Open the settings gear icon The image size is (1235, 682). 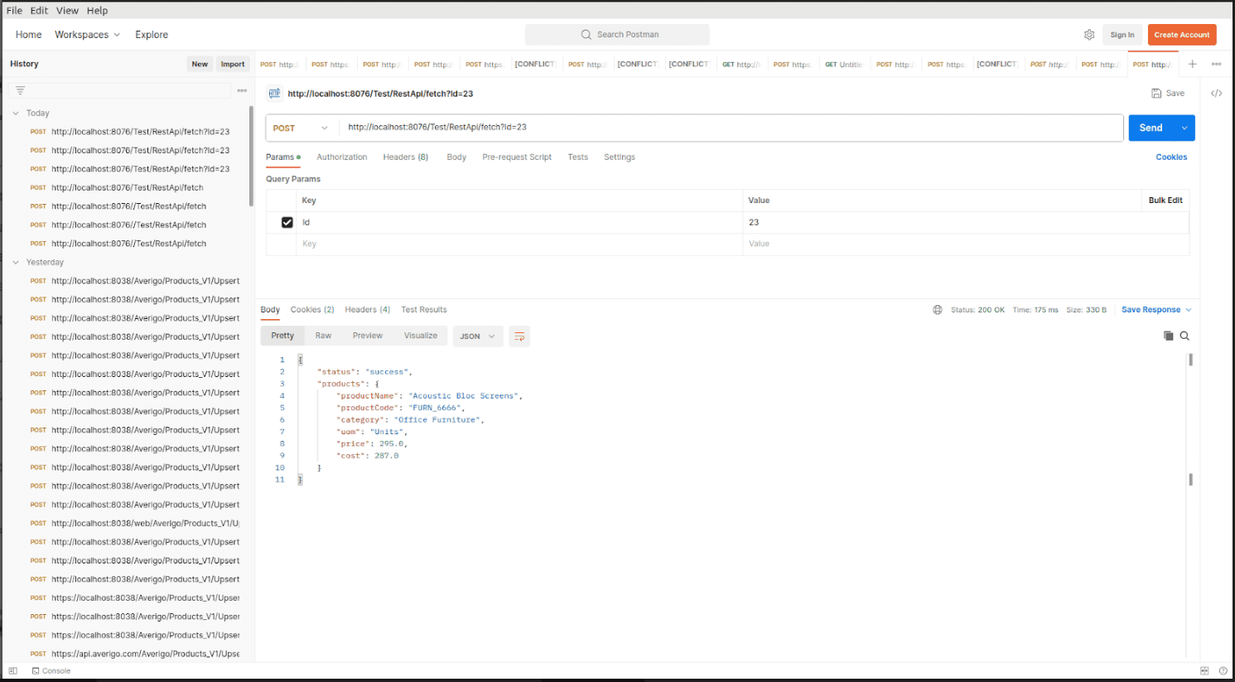pos(1089,35)
